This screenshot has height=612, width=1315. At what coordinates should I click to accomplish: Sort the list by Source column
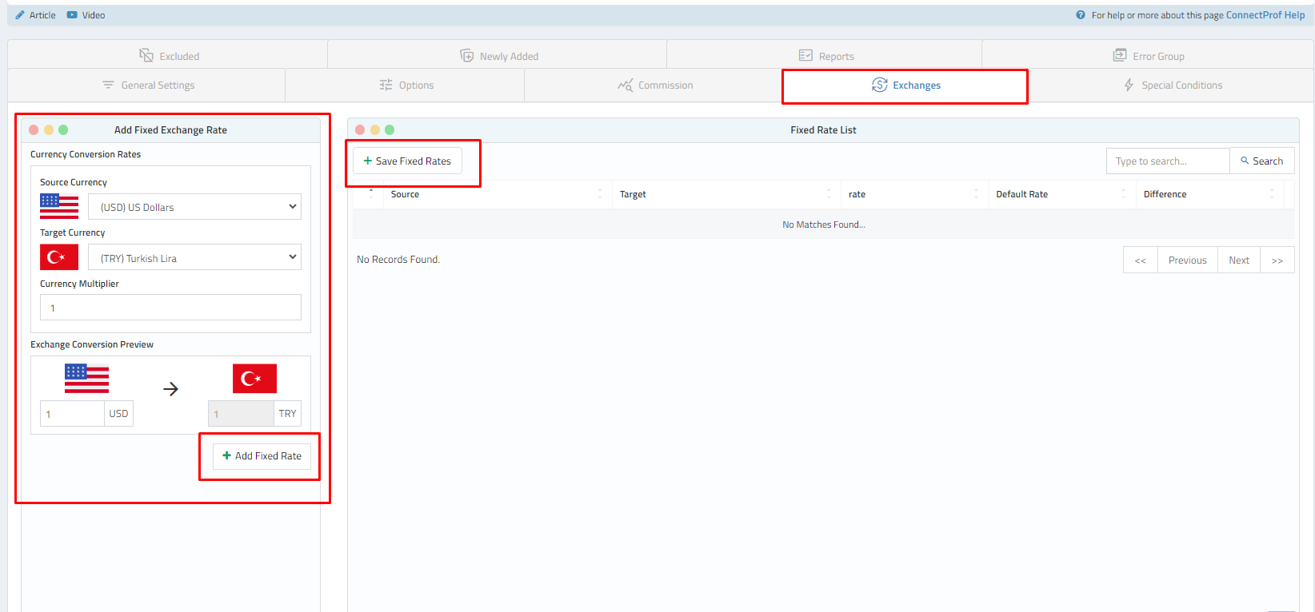pyautogui.click(x=405, y=194)
